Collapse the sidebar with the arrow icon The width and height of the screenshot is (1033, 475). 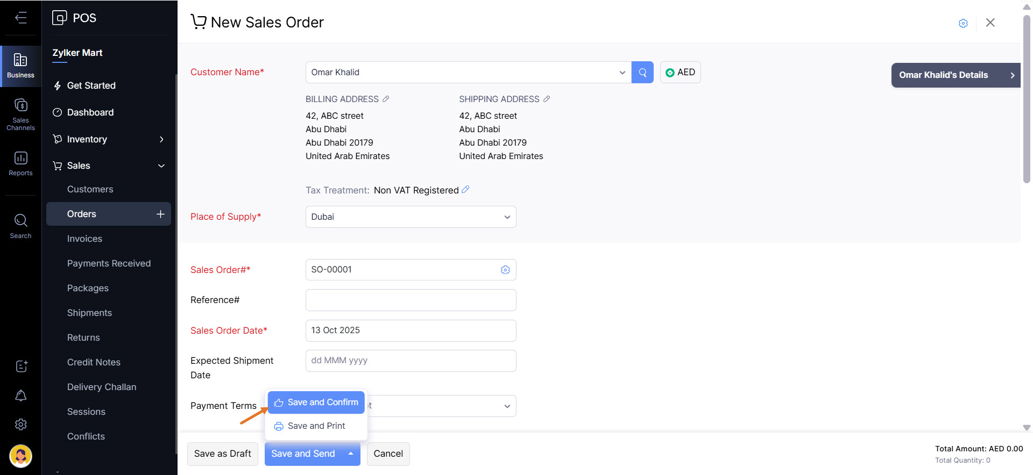click(x=20, y=18)
